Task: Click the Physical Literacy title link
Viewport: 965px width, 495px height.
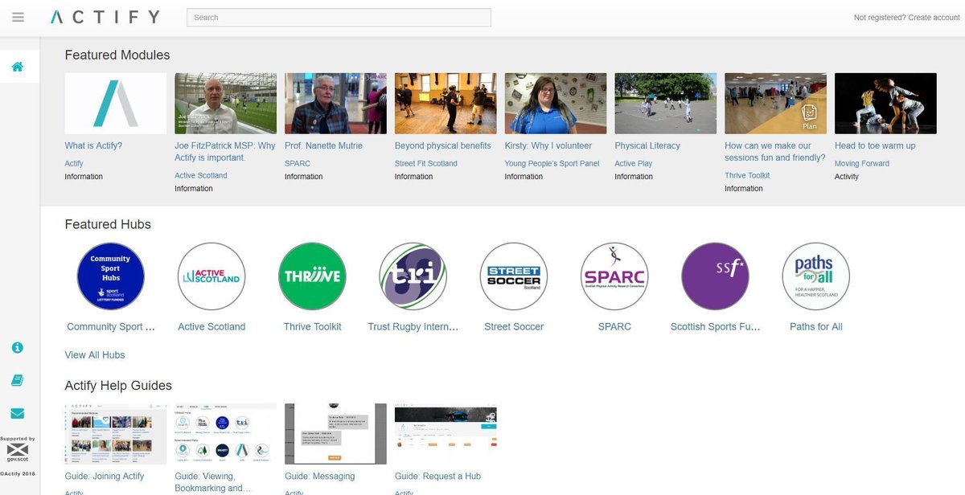Action: (647, 145)
